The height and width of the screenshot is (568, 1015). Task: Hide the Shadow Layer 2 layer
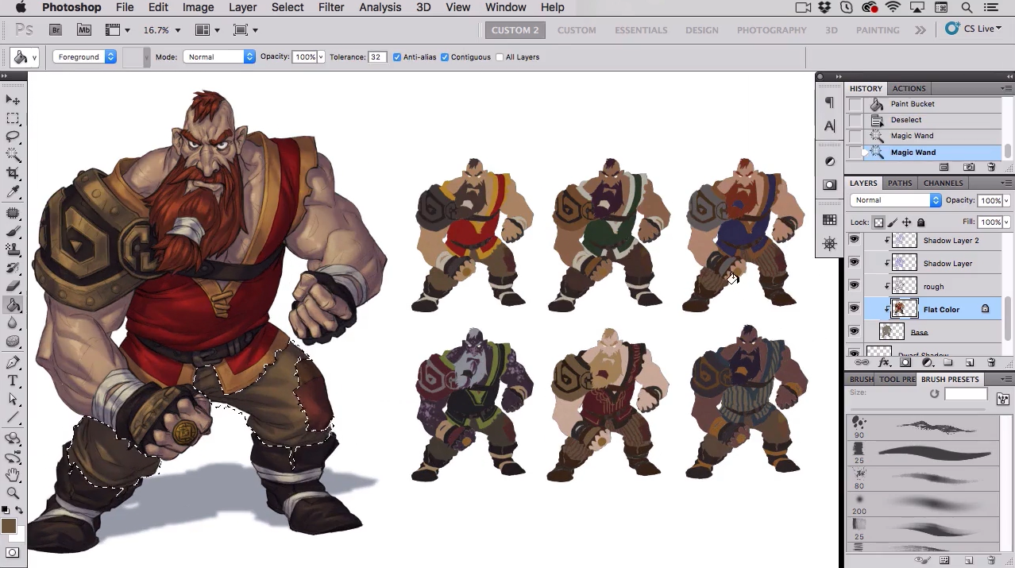coord(854,240)
